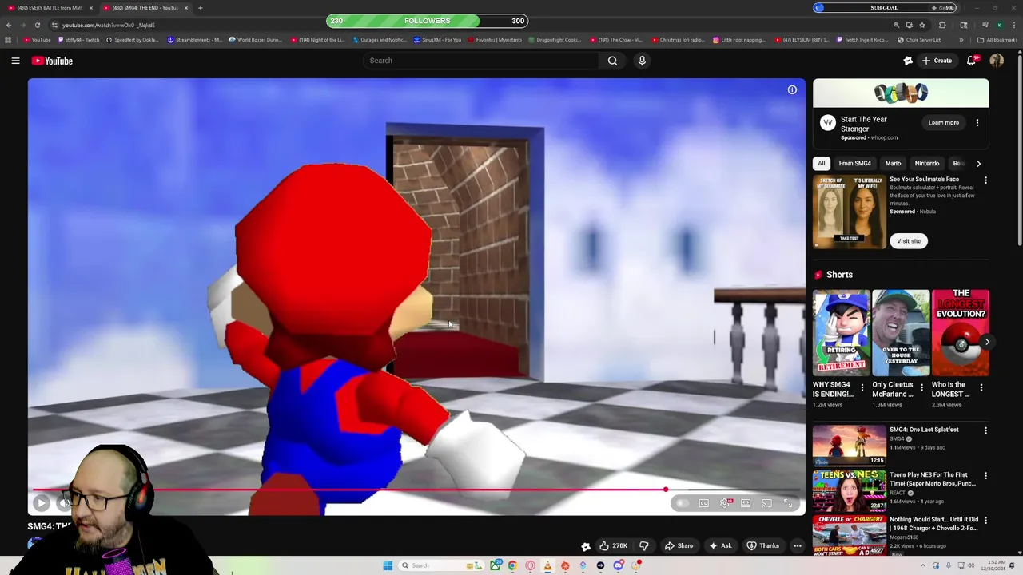Open the player settings gear
This screenshot has height=575, width=1023.
(x=725, y=503)
